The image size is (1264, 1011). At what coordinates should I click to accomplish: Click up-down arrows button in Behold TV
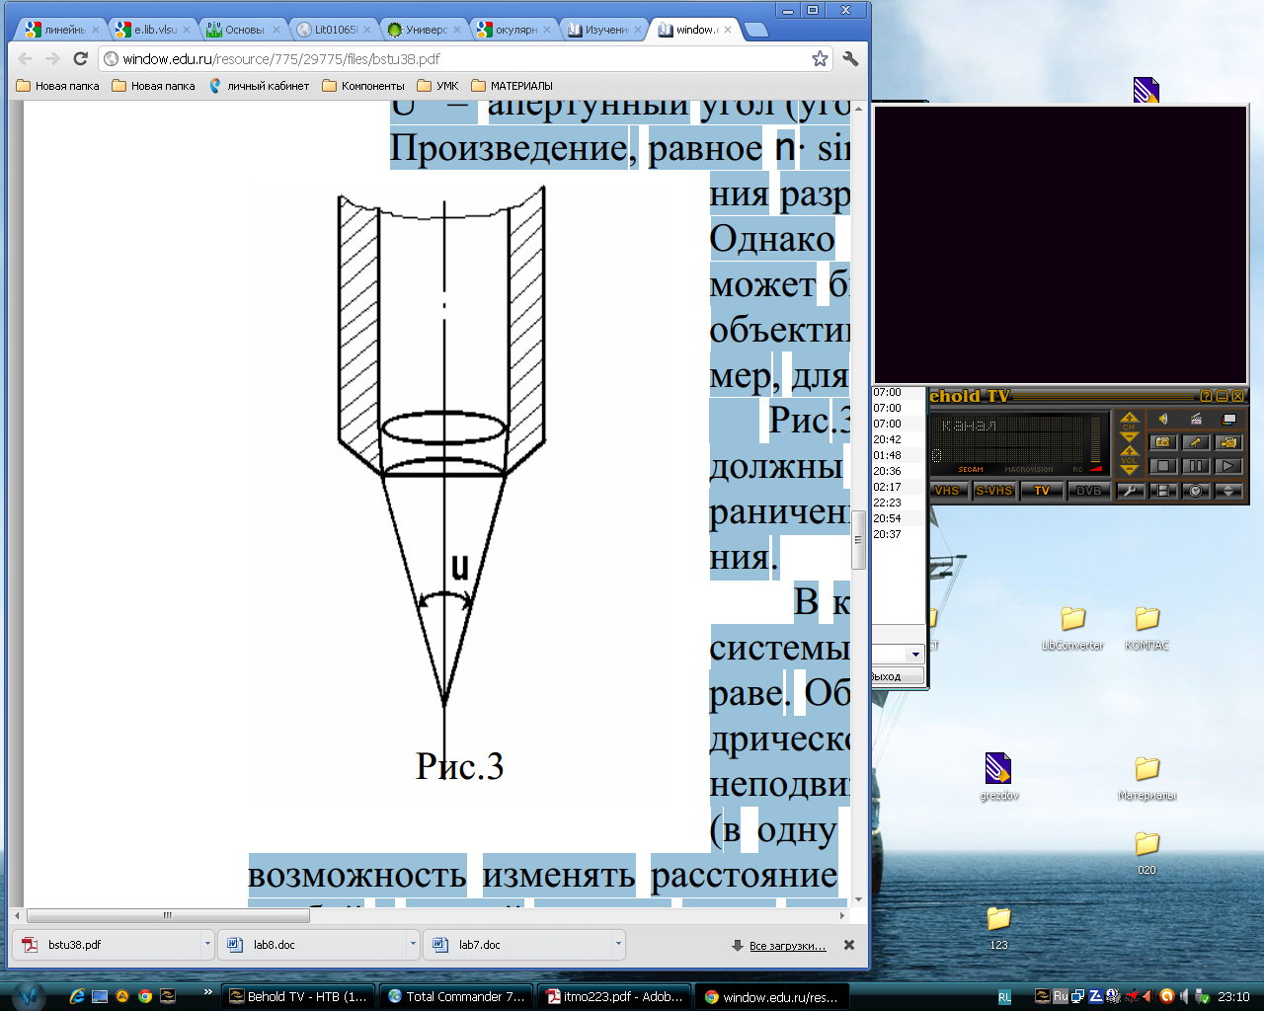[x=1228, y=491]
